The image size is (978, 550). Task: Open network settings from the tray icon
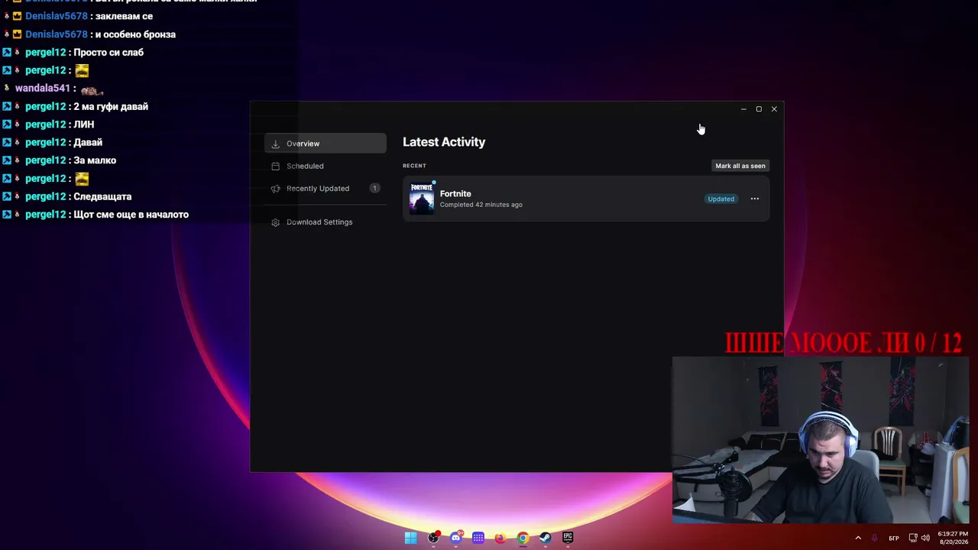913,539
